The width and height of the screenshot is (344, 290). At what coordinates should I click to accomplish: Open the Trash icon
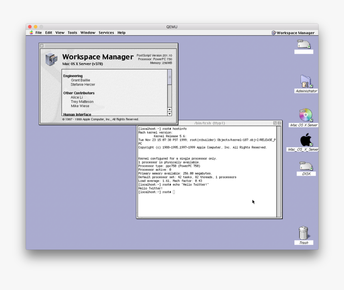pyautogui.click(x=303, y=233)
